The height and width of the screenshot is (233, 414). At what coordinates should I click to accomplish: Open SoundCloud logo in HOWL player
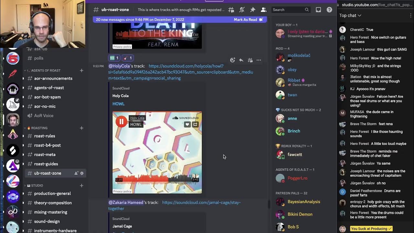(186, 118)
